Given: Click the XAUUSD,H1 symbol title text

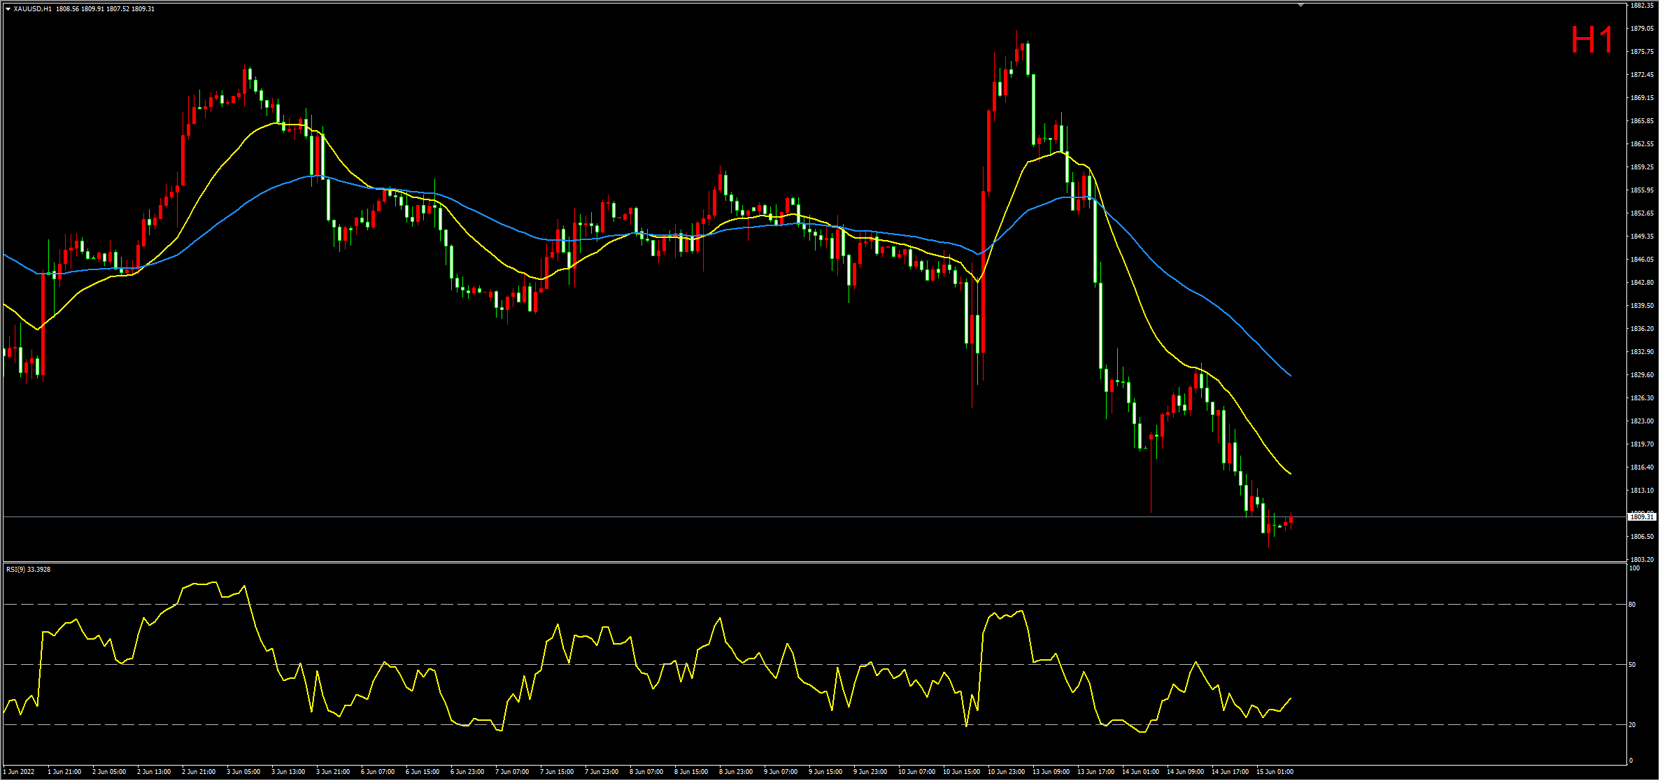Looking at the screenshot, I should tap(32, 9).
